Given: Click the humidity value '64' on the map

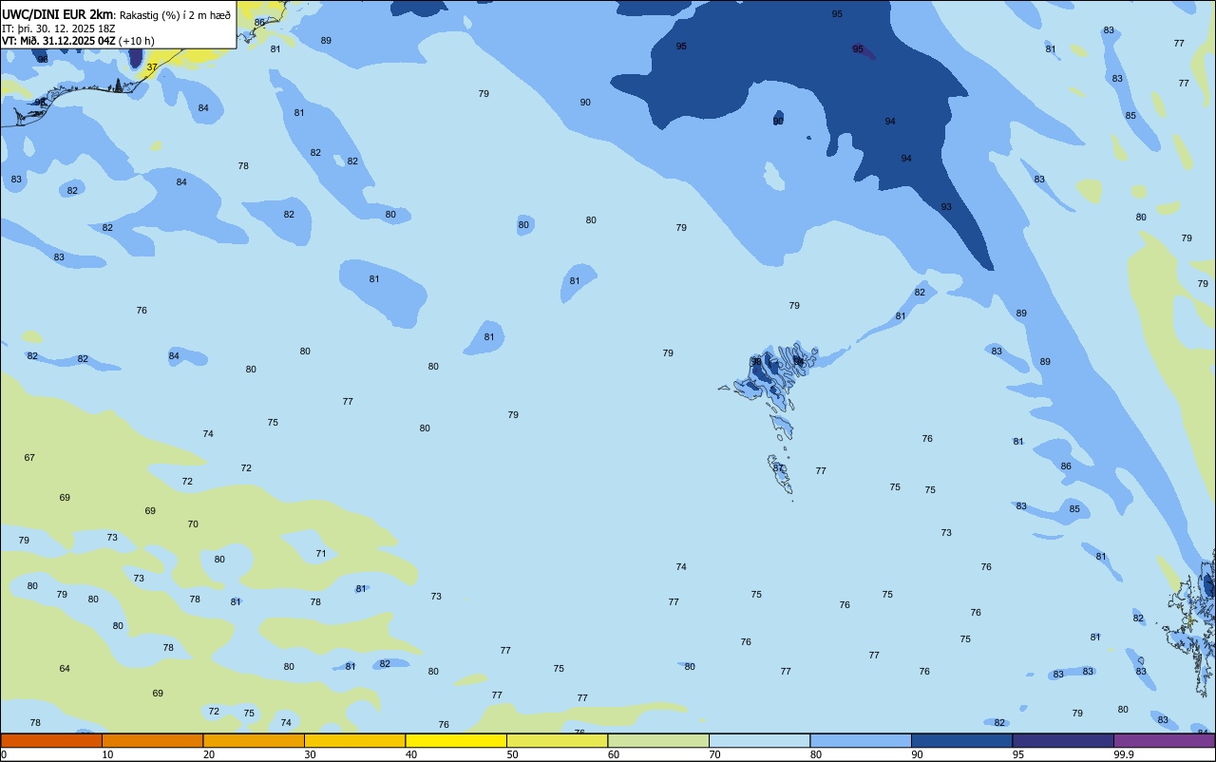Looking at the screenshot, I should click(x=65, y=669).
